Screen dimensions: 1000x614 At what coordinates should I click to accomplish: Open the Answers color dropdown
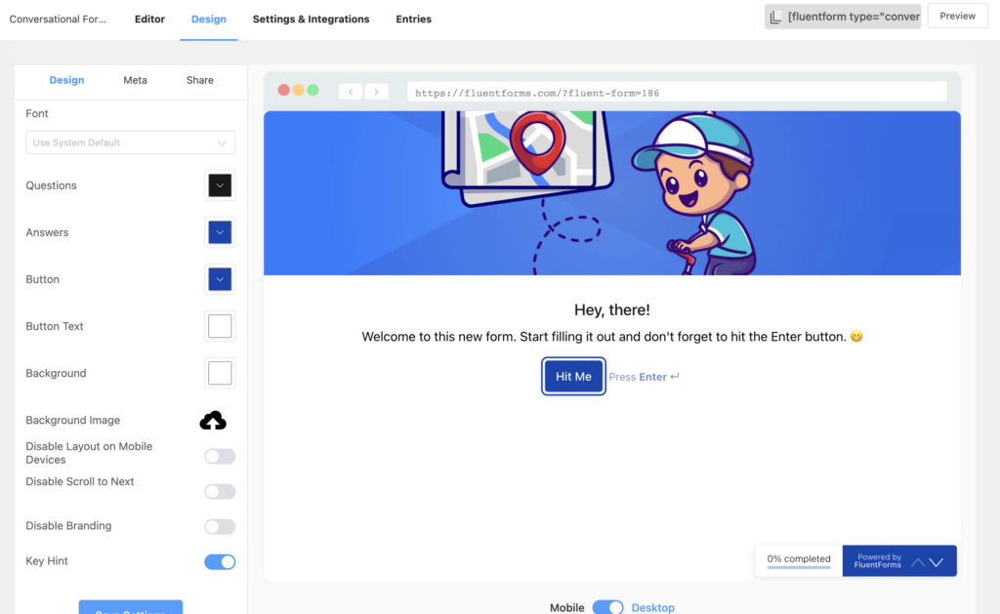[220, 232]
